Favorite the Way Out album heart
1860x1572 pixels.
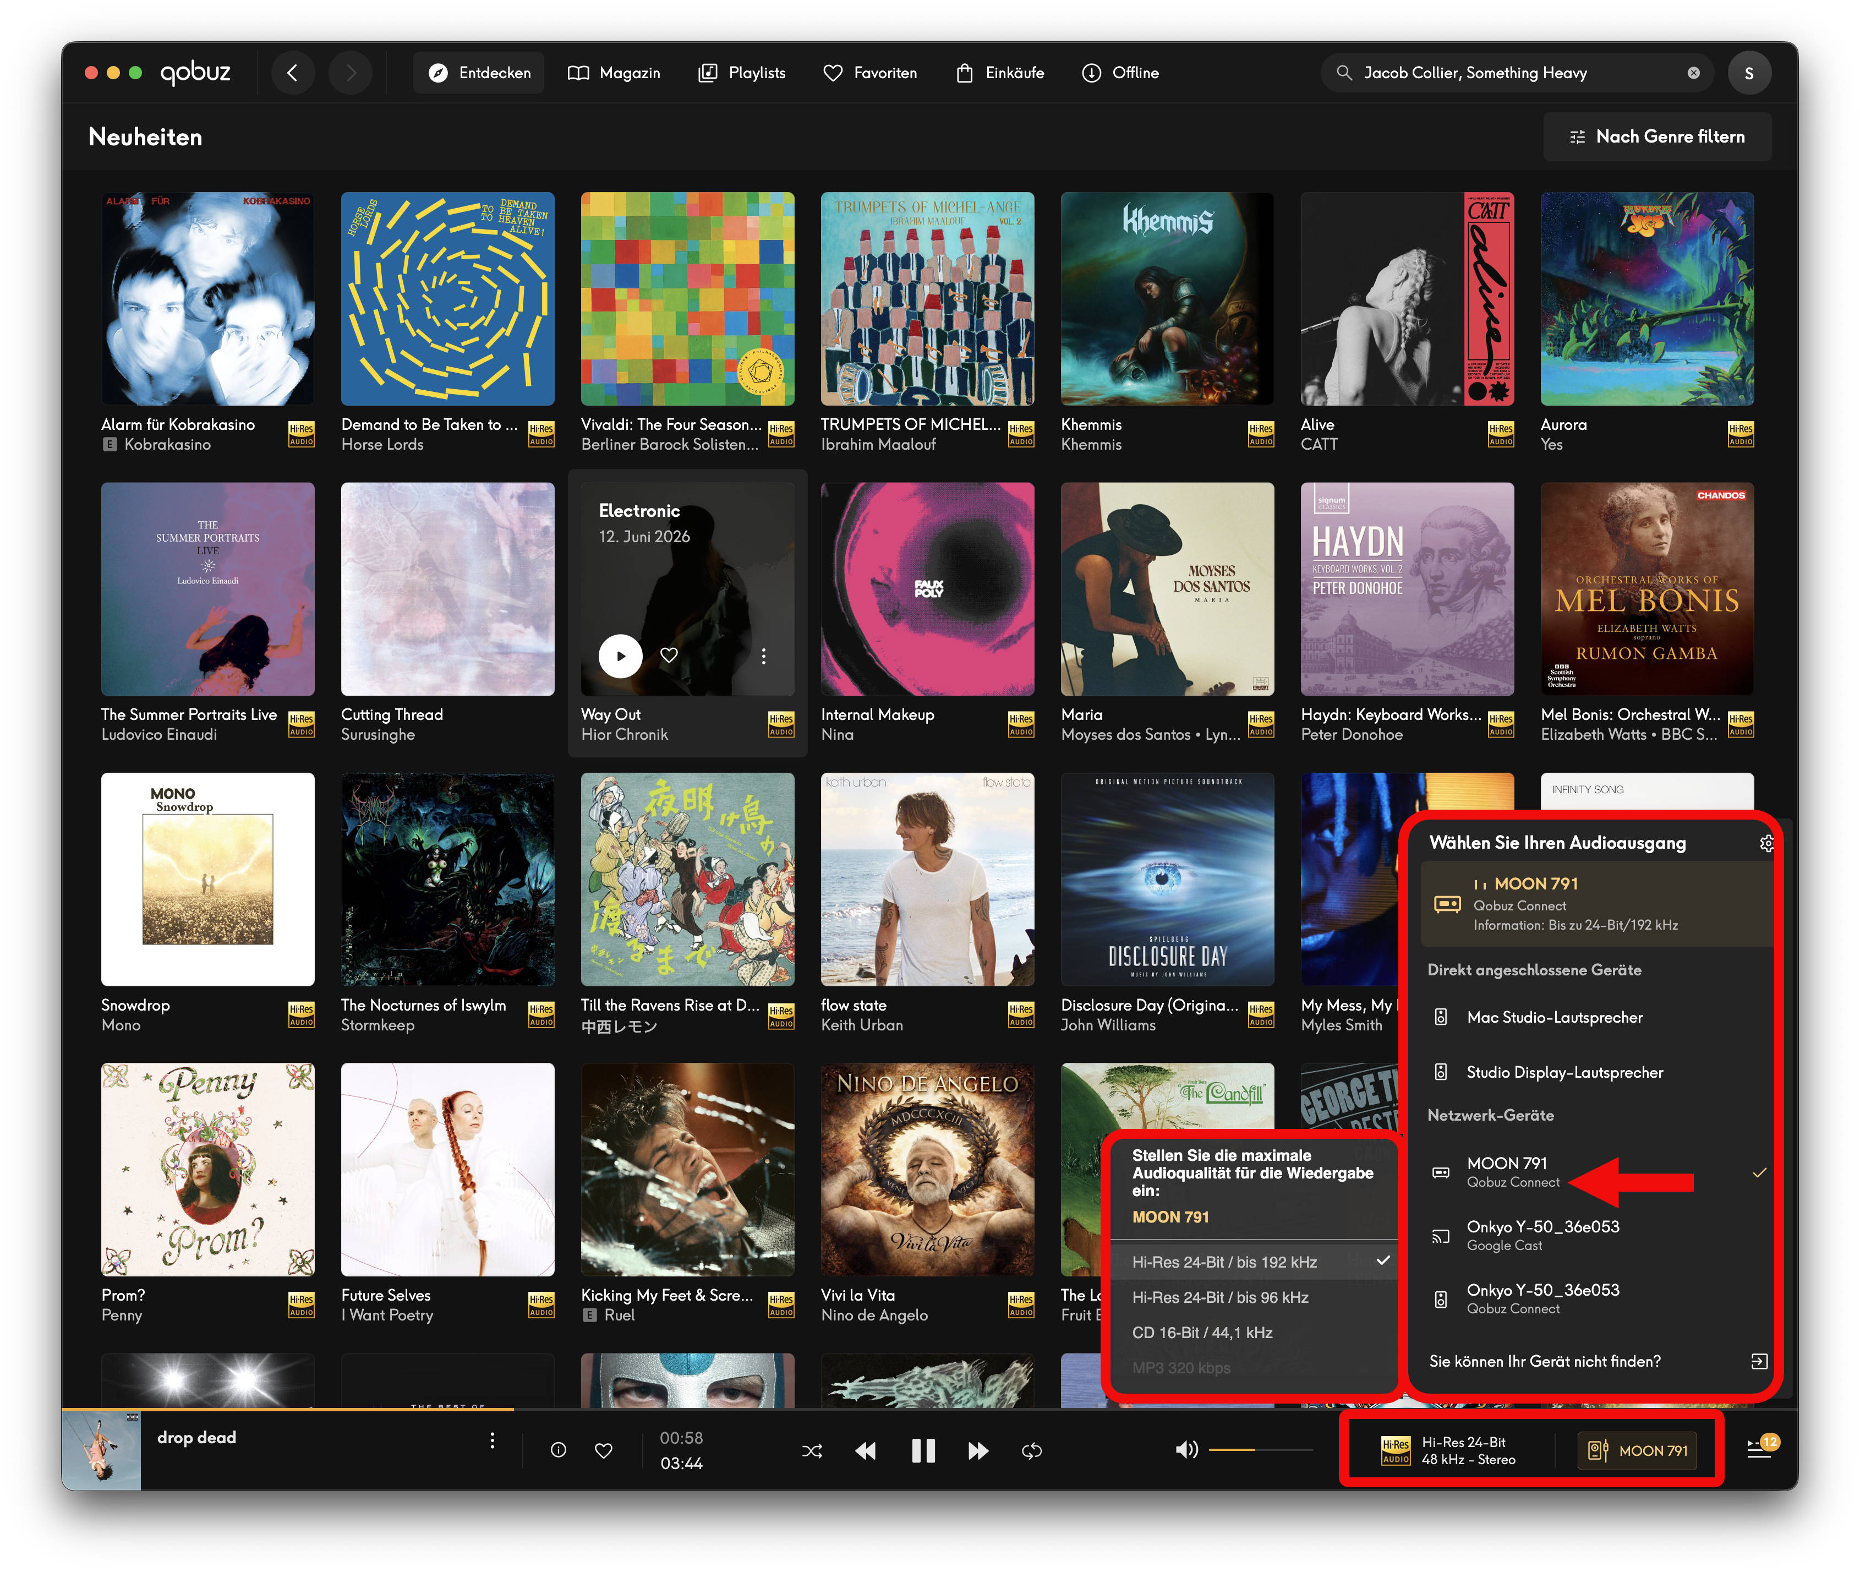[669, 656]
